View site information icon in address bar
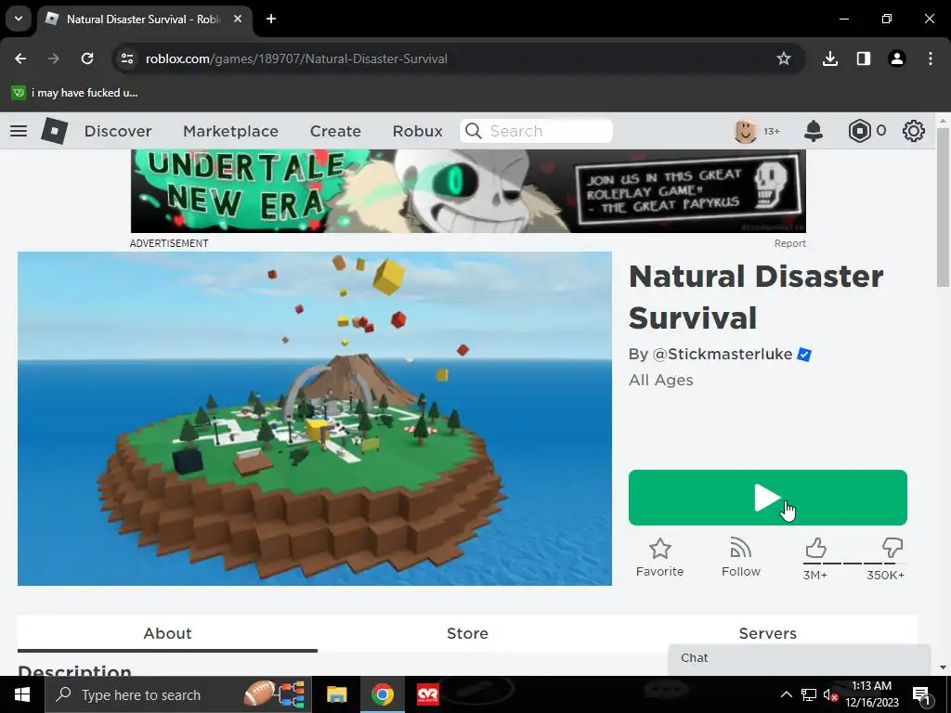Viewport: 951px width, 713px height. pos(126,58)
